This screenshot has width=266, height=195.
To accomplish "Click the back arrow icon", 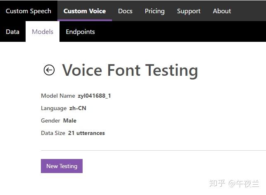I will (49, 70).
